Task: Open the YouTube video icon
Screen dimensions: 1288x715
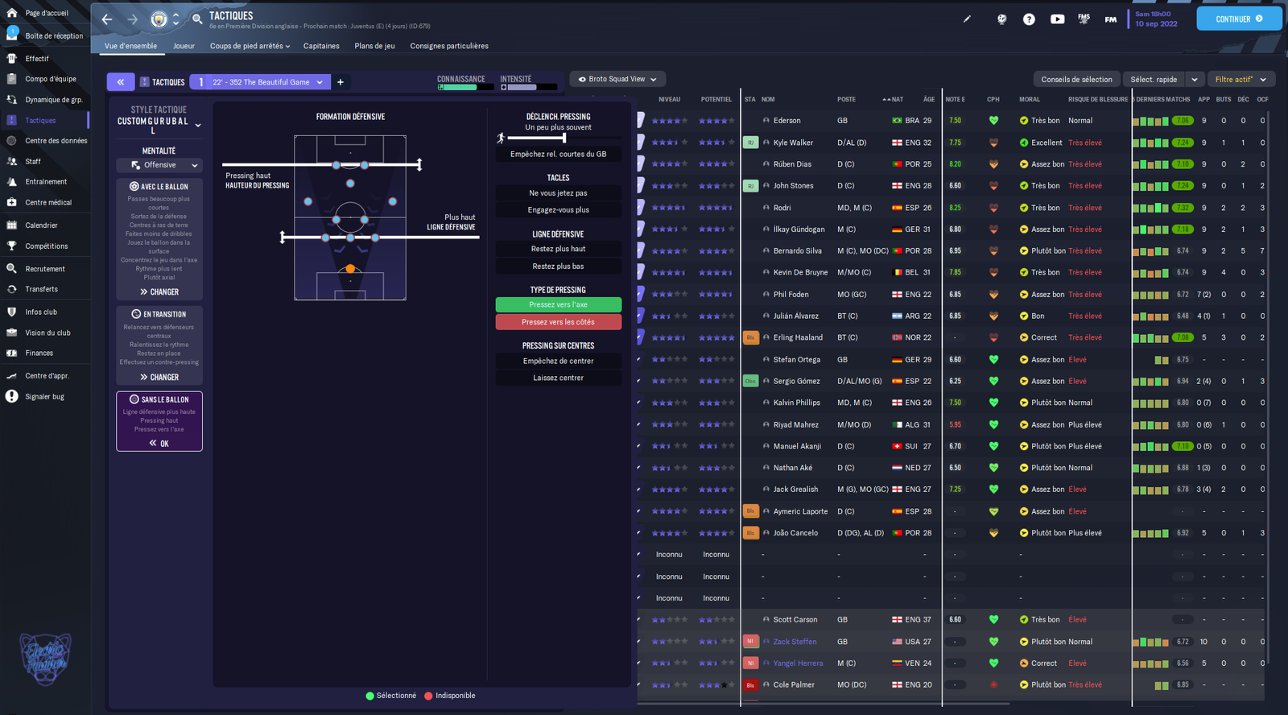Action: [x=1057, y=19]
